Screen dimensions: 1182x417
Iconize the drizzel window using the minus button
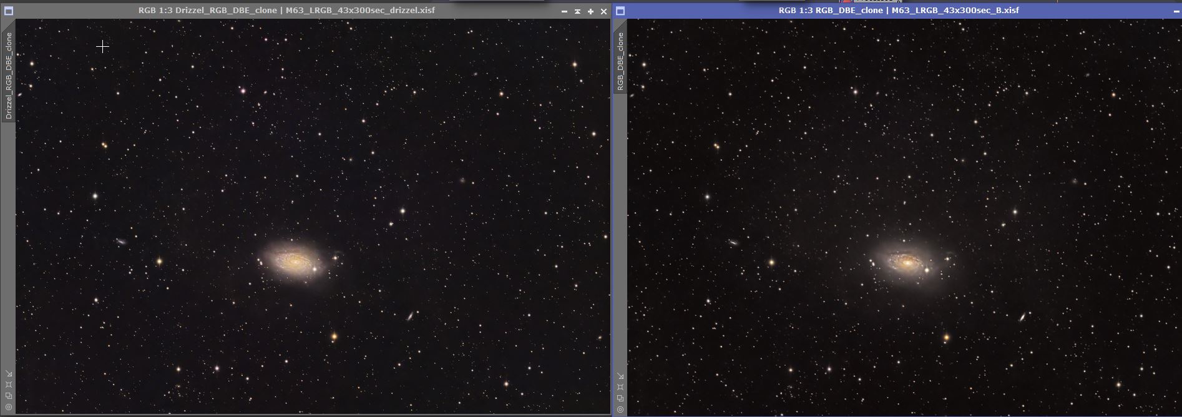click(x=565, y=11)
